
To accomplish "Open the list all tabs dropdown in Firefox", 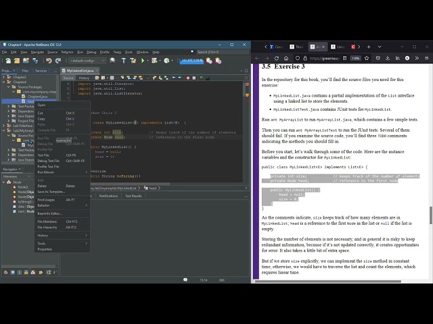I will tap(380, 47).
